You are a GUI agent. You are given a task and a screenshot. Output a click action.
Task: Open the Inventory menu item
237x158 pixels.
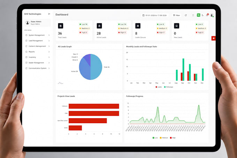click(38, 57)
